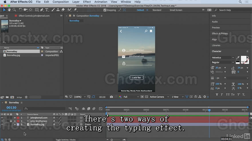252x141 pixels.
Task: Click the red label of john@email.com layer
Action: point(18,118)
